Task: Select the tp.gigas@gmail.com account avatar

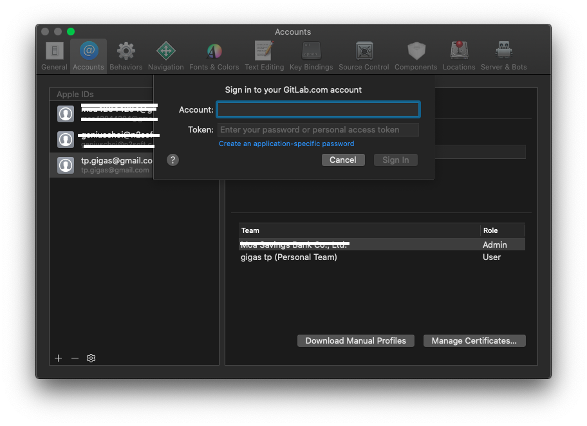Action: (66, 165)
